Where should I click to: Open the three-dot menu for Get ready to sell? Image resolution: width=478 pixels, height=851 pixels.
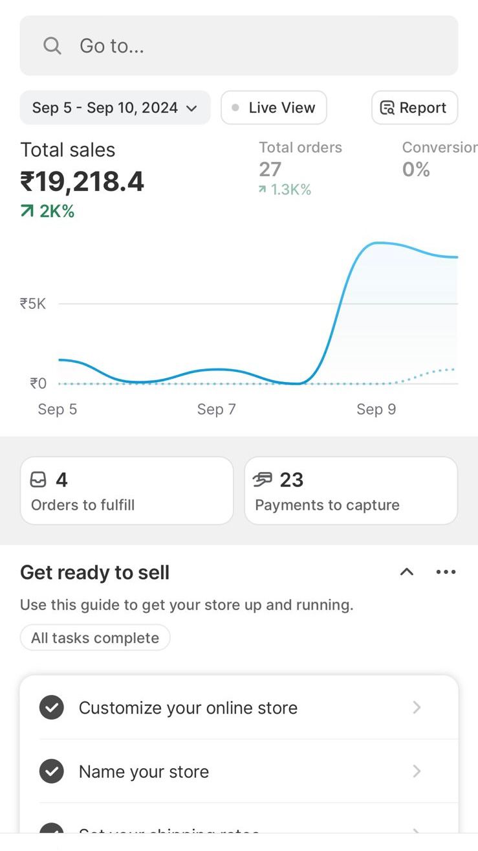pos(446,572)
